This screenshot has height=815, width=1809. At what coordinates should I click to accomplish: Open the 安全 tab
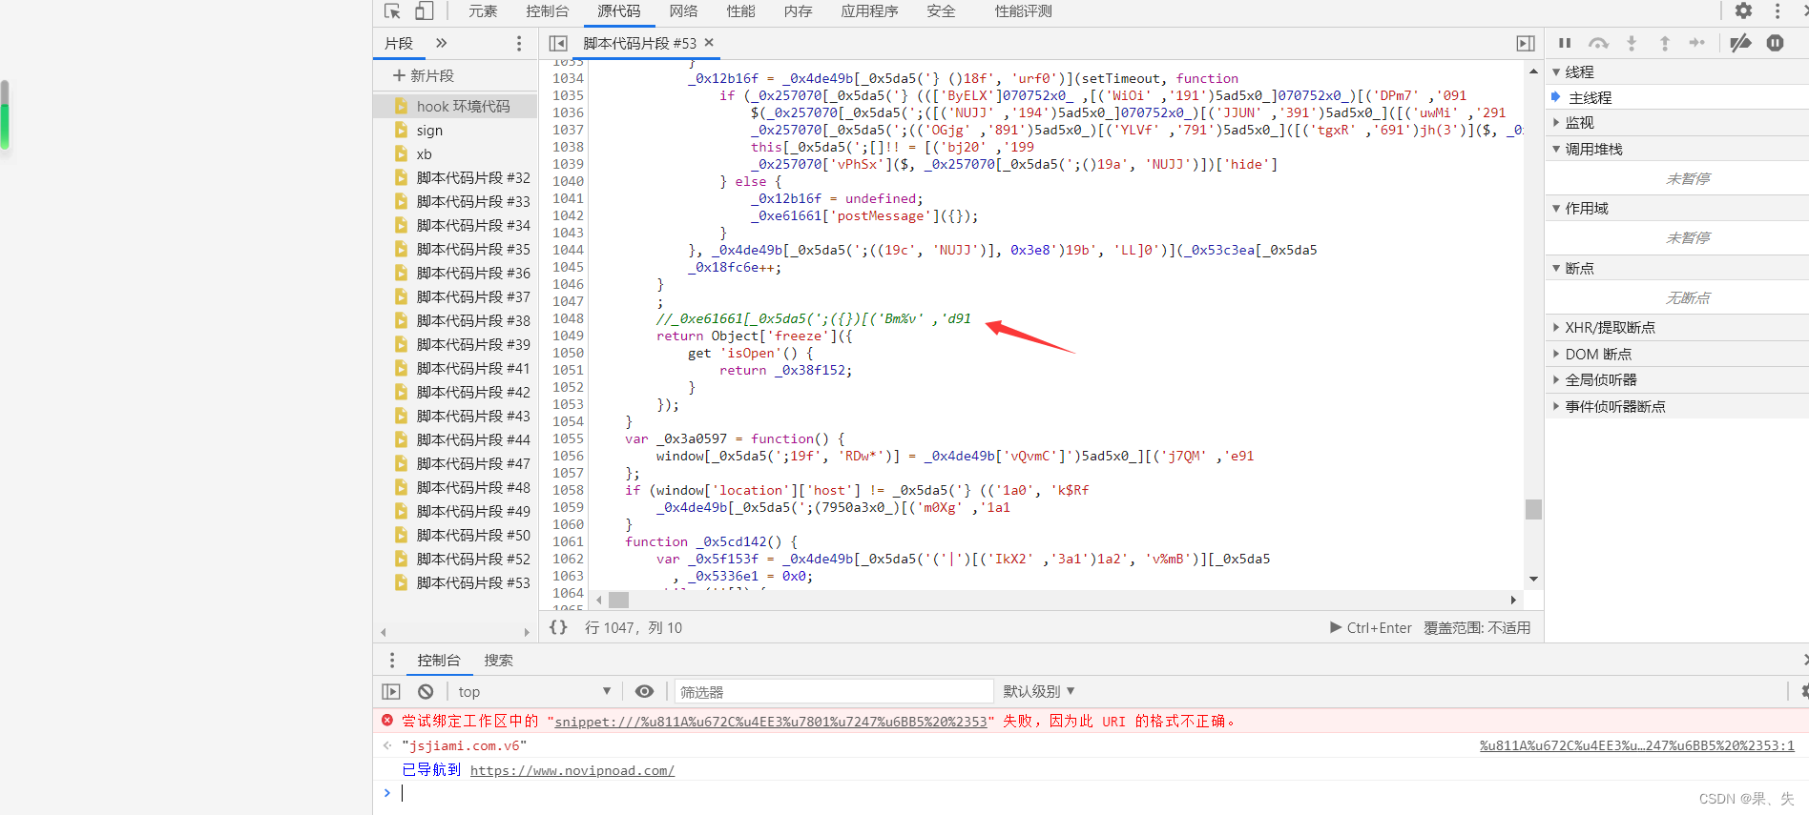coord(941,11)
